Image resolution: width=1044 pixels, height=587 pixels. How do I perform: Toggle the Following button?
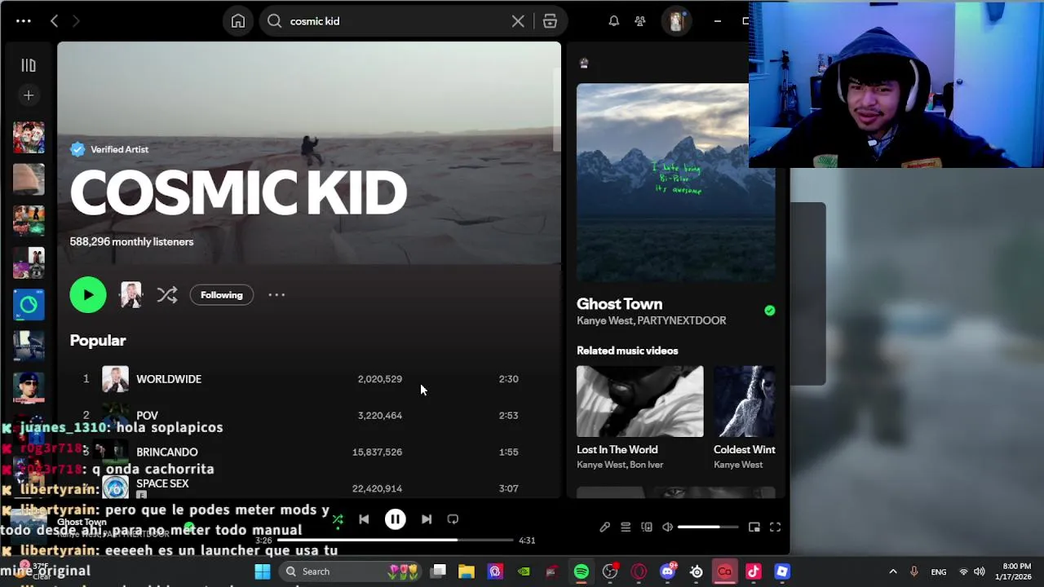point(222,295)
